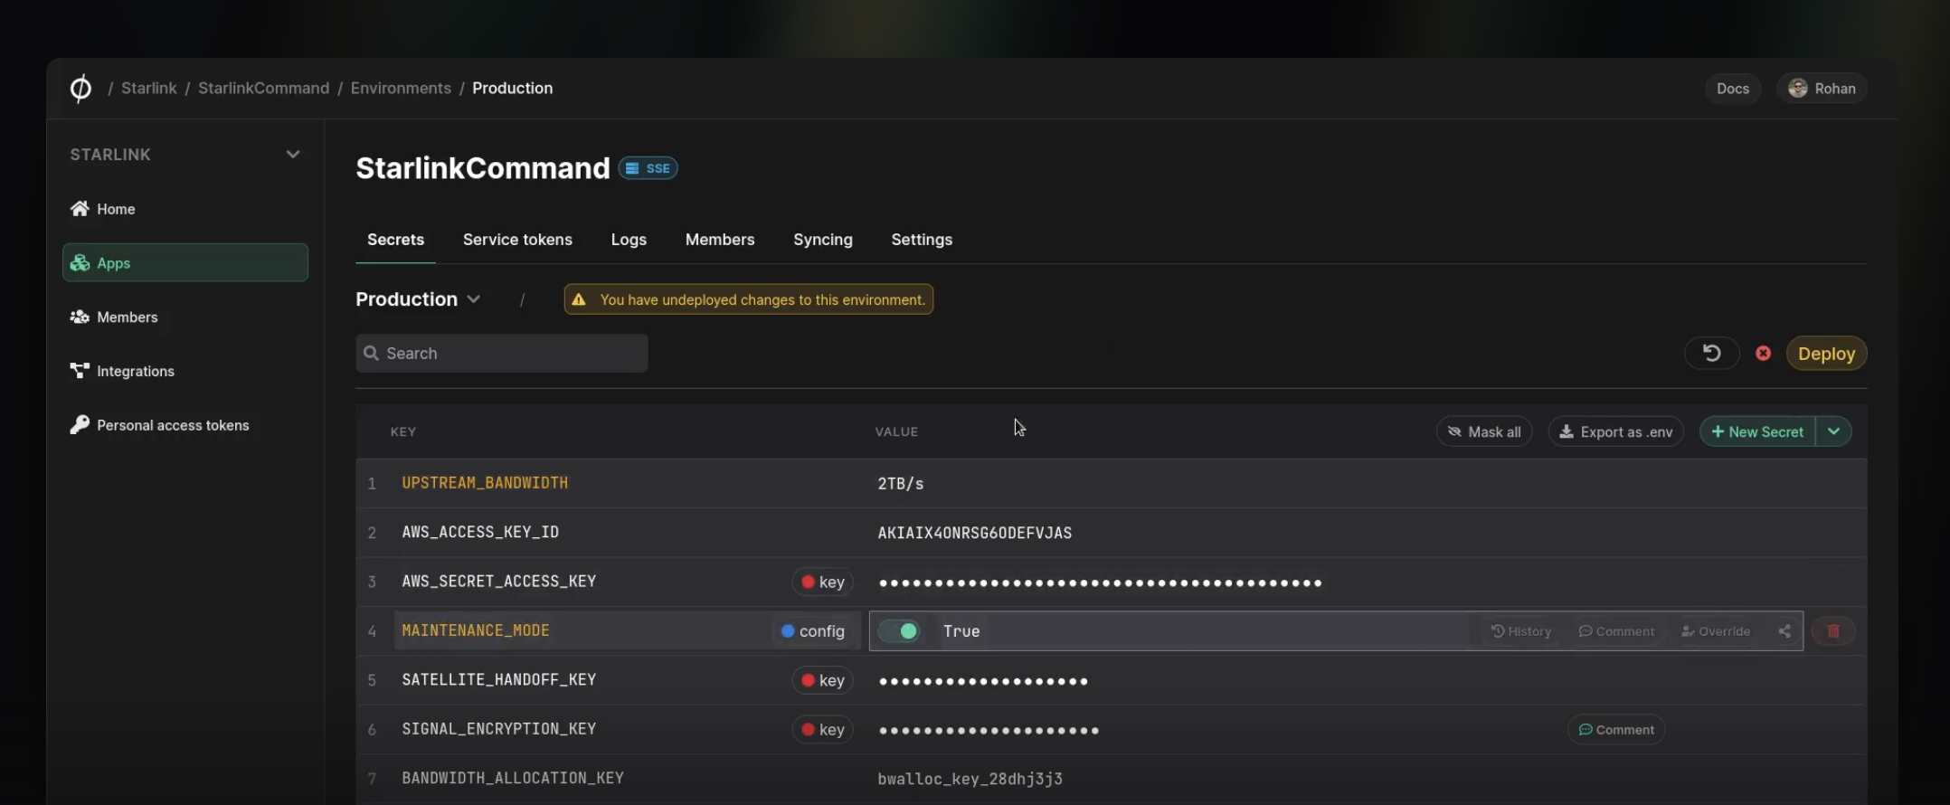Open Home from the sidebar
Viewport: 1950px width, 805px height.
(102, 209)
